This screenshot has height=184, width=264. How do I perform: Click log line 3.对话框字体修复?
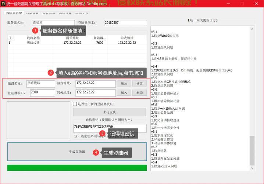click(164, 143)
